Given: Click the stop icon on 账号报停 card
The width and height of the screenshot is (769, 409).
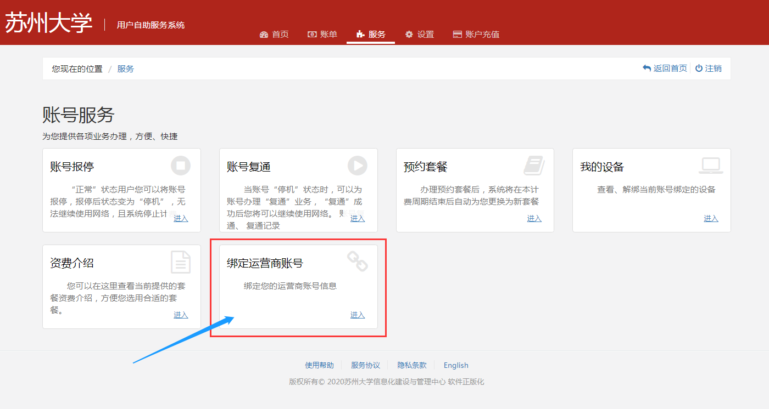Looking at the screenshot, I should (x=181, y=165).
